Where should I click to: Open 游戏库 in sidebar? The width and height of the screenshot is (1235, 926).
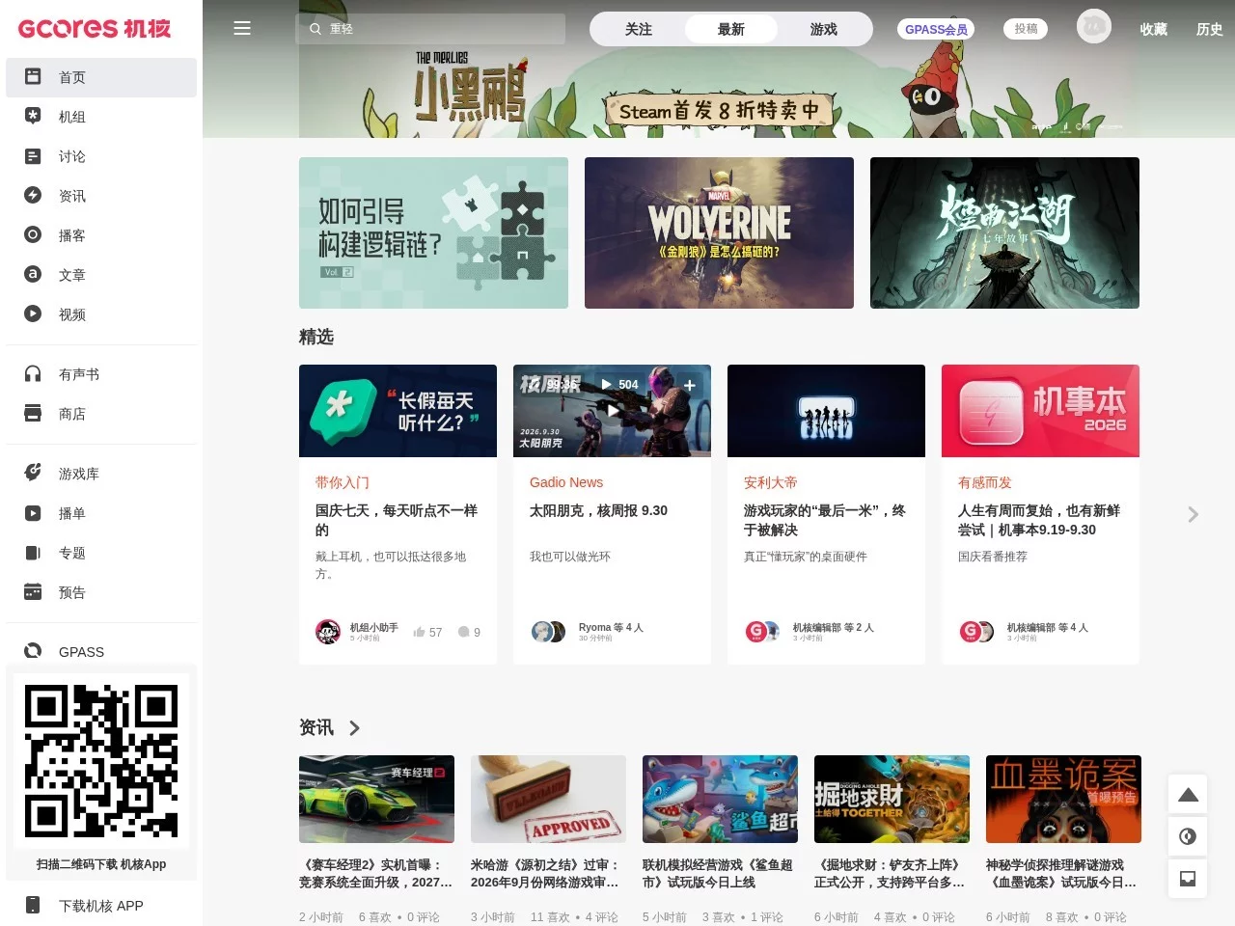(x=101, y=474)
